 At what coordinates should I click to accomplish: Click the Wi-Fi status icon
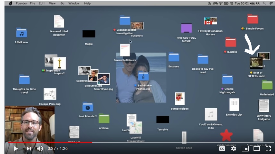221,3
